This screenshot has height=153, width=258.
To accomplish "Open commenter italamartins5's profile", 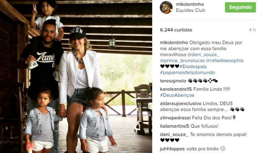I will pos(174,126).
